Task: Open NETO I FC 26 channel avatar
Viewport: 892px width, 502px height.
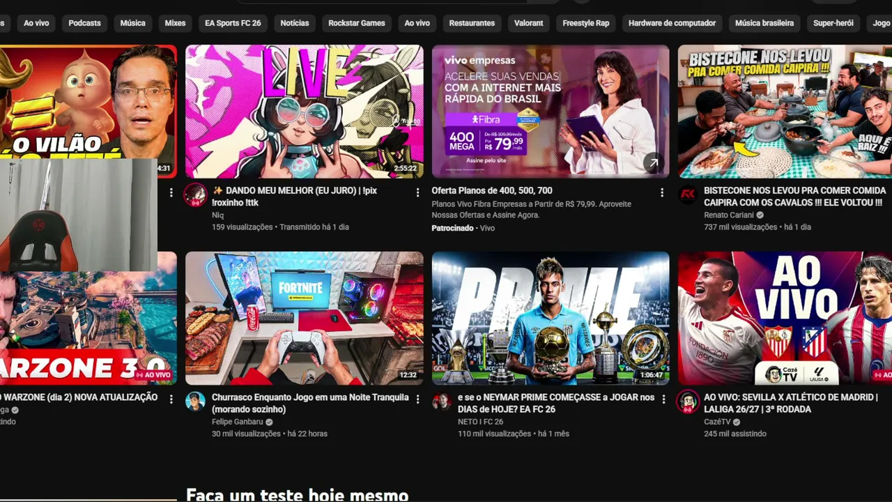Action: pos(442,402)
